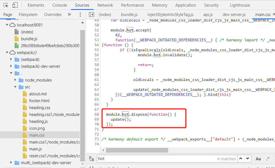The height and width of the screenshot is (168, 275).
Task: Open heading.css in the file tree
Action: [40, 108]
